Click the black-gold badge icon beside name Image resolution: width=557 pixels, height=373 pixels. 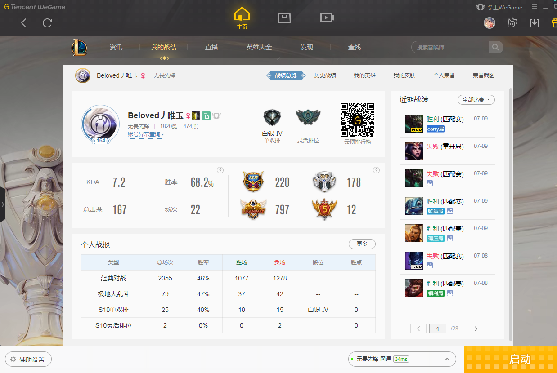click(196, 115)
